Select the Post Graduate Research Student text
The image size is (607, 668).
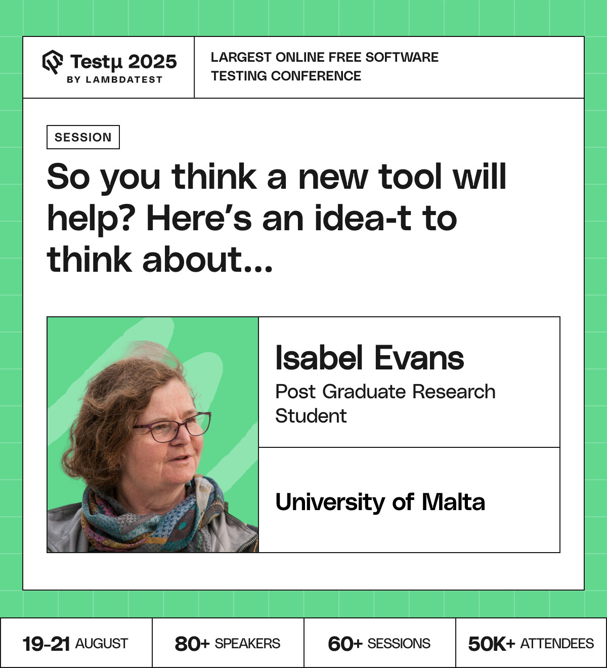pyautogui.click(x=385, y=403)
